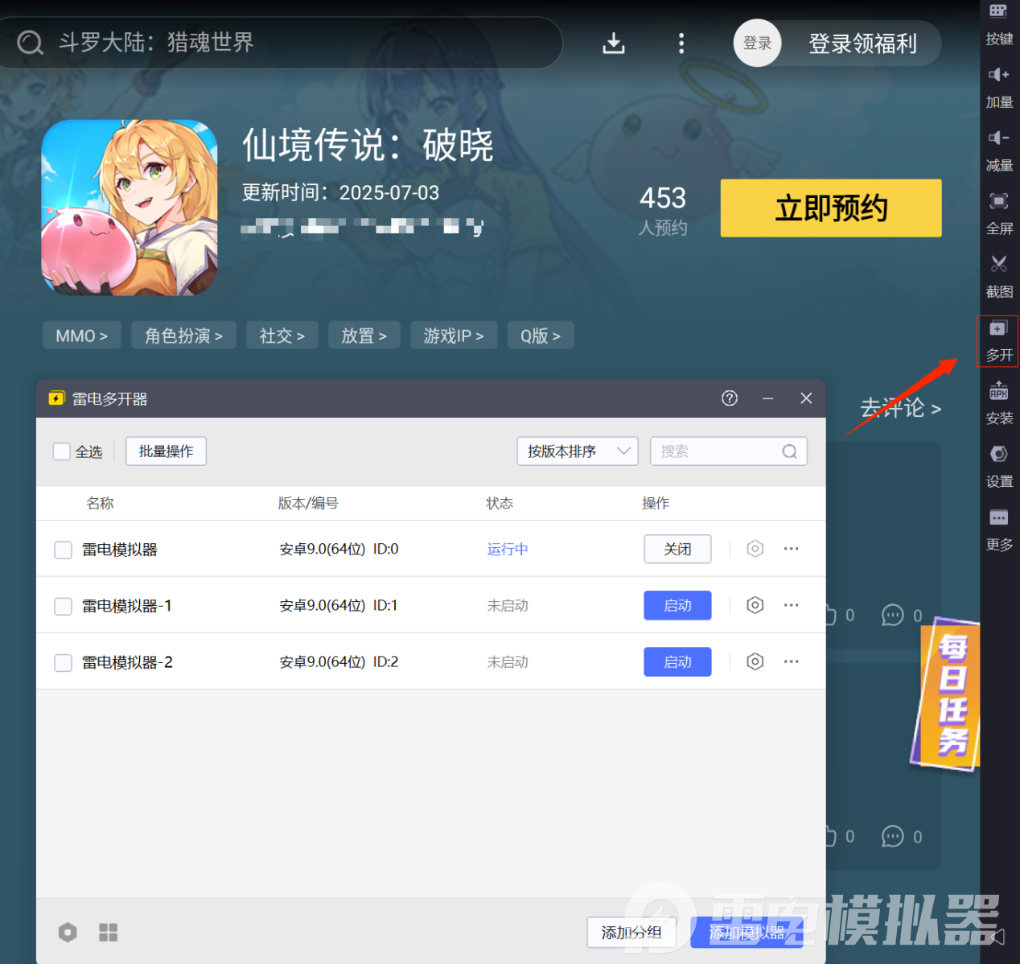Open more options for 雷电模拟器 row
Viewport: 1020px width, 964px height.
point(792,549)
